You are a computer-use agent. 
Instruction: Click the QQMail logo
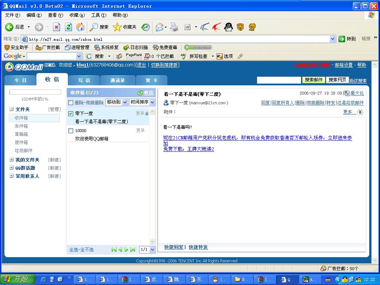tap(24, 67)
